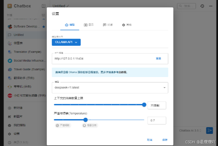
Task: Click 取消 to cancel settings
Action: coord(149,140)
